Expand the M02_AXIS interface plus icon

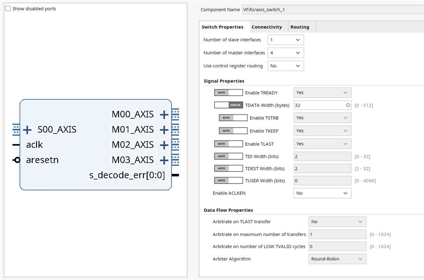[164, 145]
